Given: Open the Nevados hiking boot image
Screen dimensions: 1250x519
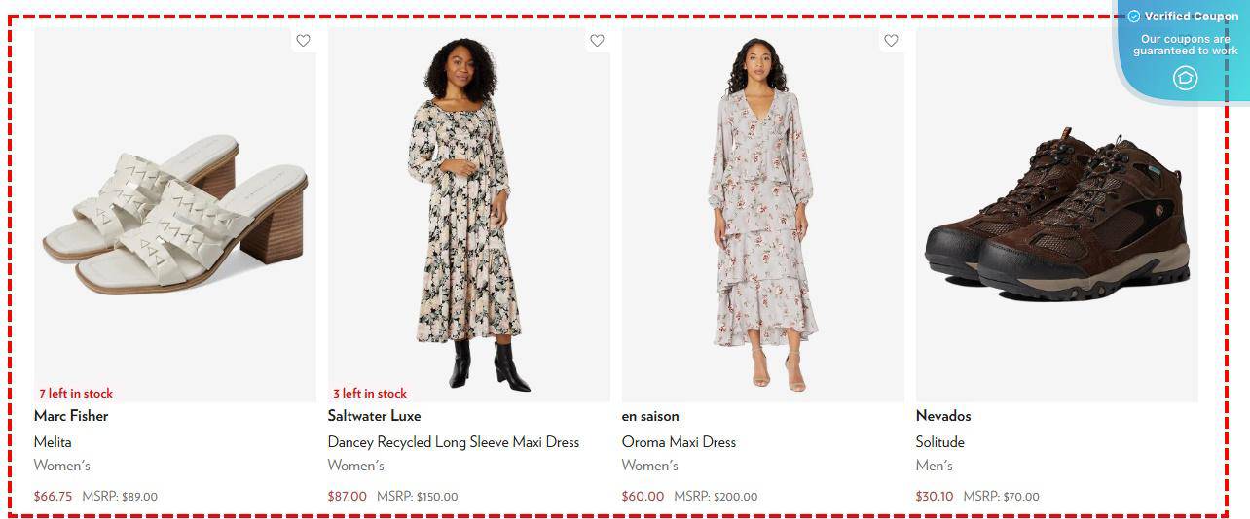Looking at the screenshot, I should [1057, 215].
